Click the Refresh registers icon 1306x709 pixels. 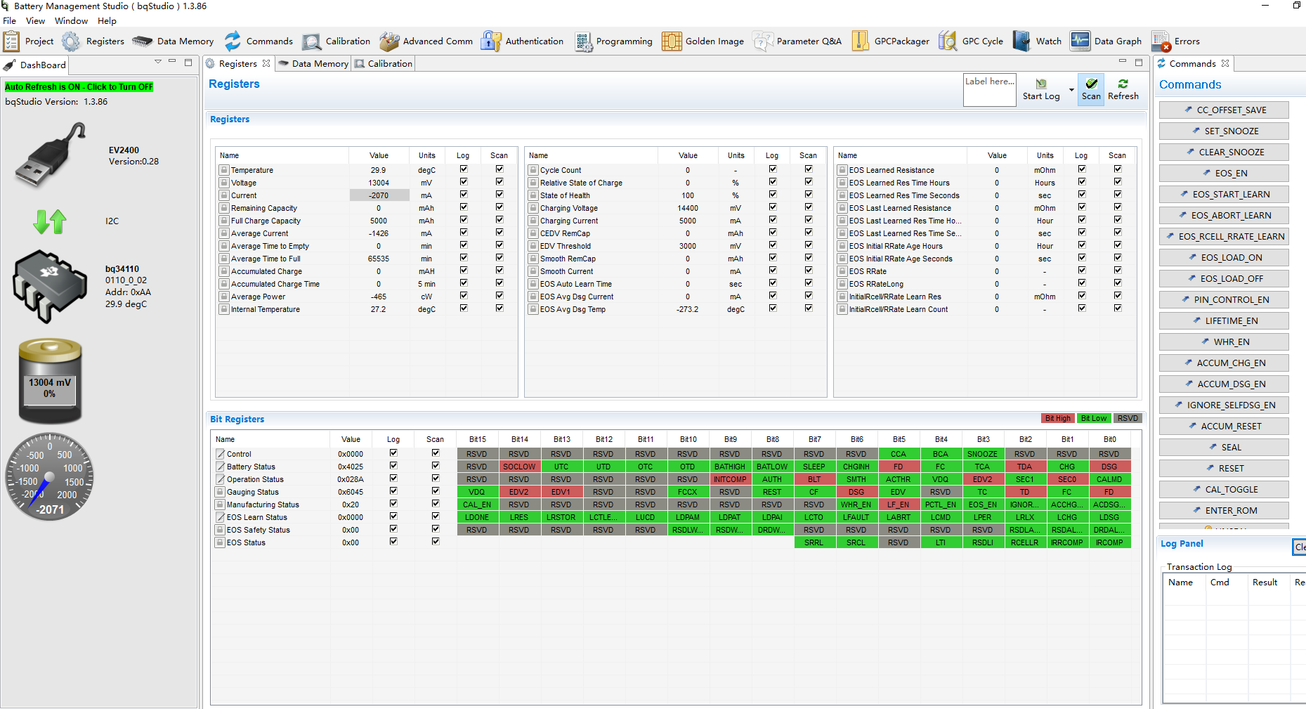click(1123, 84)
